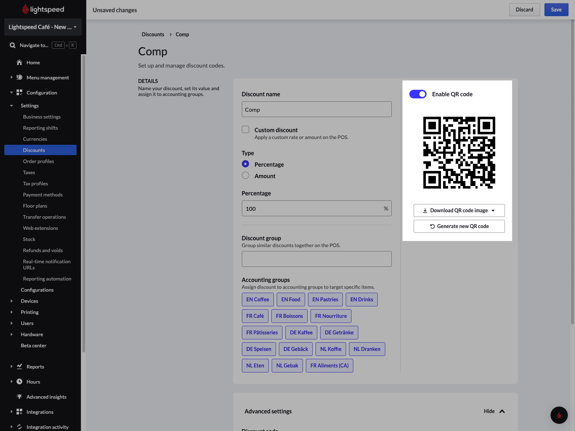Click the Home icon in sidebar
Image resolution: width=575 pixels, height=431 pixels.
pos(19,62)
